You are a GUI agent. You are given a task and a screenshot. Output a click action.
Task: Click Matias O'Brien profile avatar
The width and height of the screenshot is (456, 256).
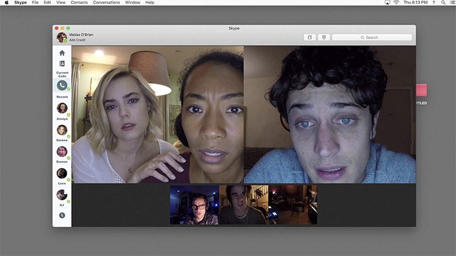pyautogui.click(x=62, y=37)
